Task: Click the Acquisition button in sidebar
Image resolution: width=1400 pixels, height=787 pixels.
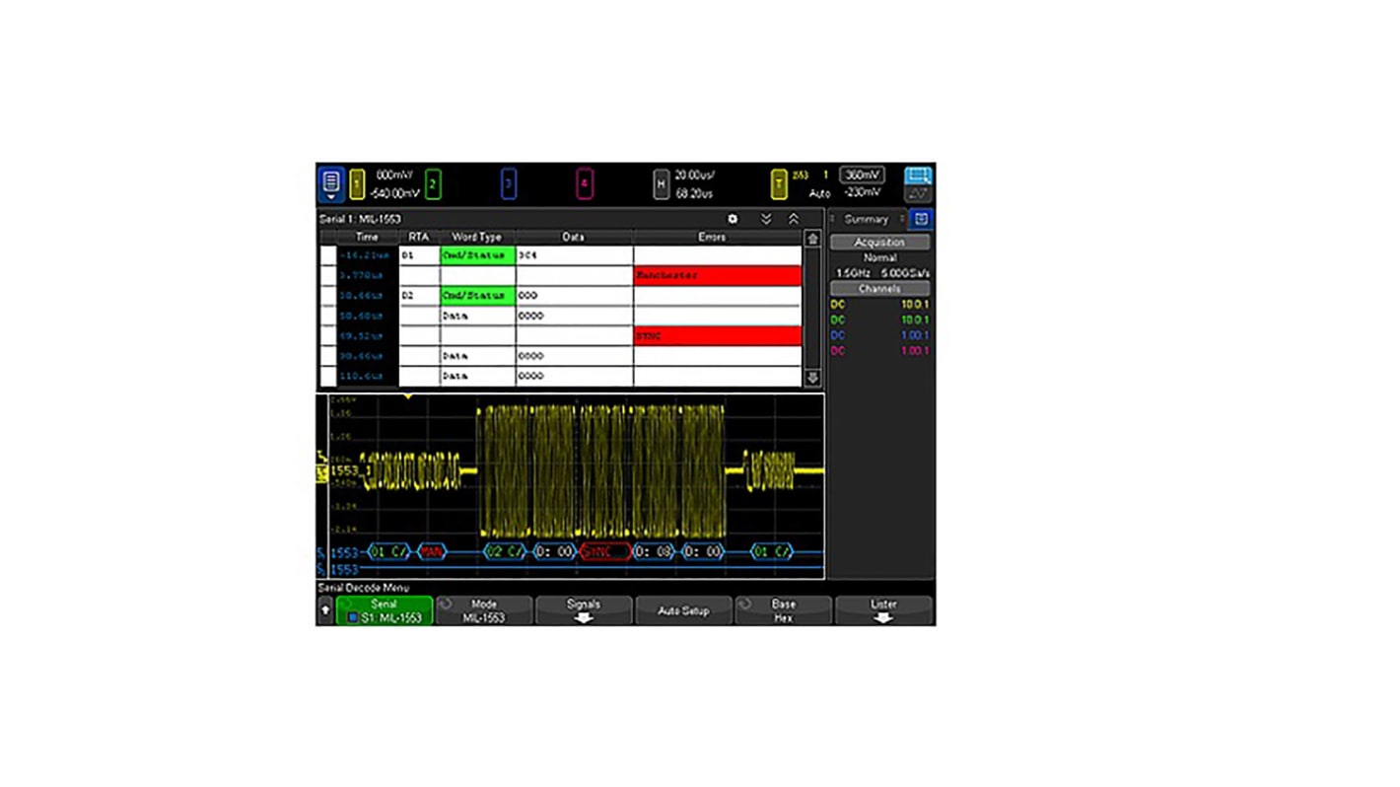Action: 879,242
